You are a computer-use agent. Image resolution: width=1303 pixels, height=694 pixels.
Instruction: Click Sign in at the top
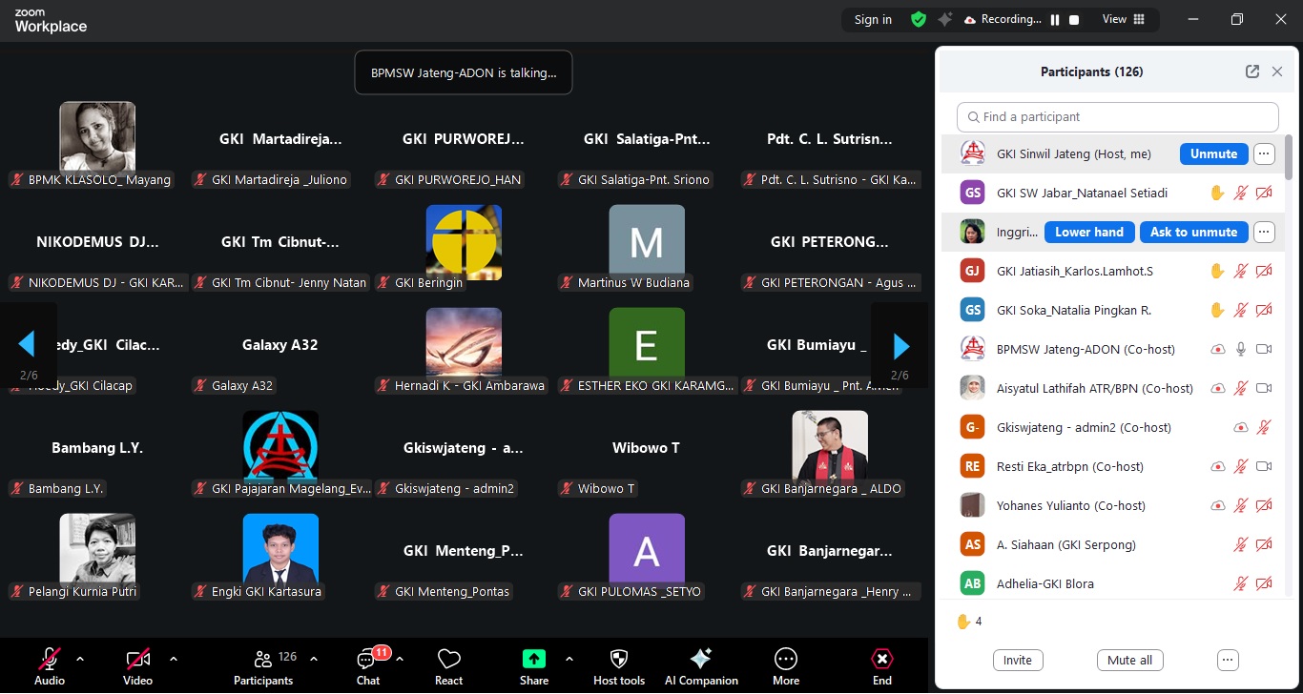point(873,20)
